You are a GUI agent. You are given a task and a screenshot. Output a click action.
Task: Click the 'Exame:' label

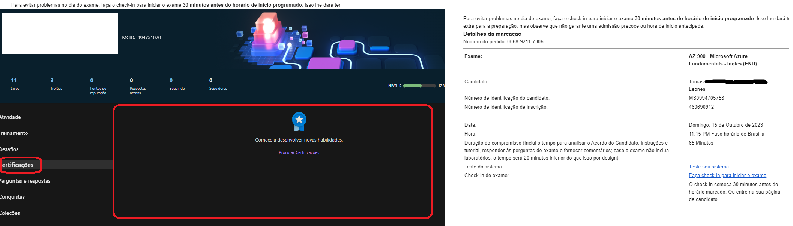(473, 56)
